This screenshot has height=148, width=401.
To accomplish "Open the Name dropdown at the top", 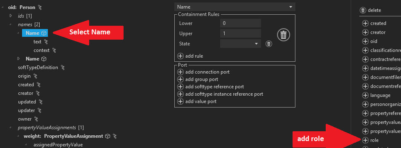I will click(x=235, y=7).
